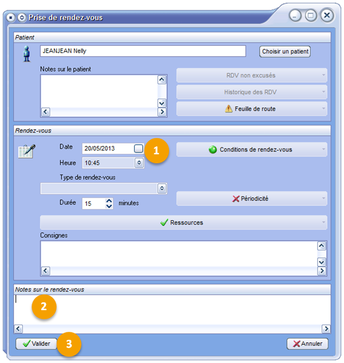This screenshot has height=363, width=344.
Task: Click the orange step 2 marker
Action: point(44,307)
